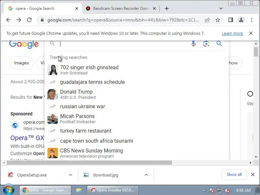The width and height of the screenshot is (260, 195).
Task: Focus the Google search input field
Action: coord(124,44)
